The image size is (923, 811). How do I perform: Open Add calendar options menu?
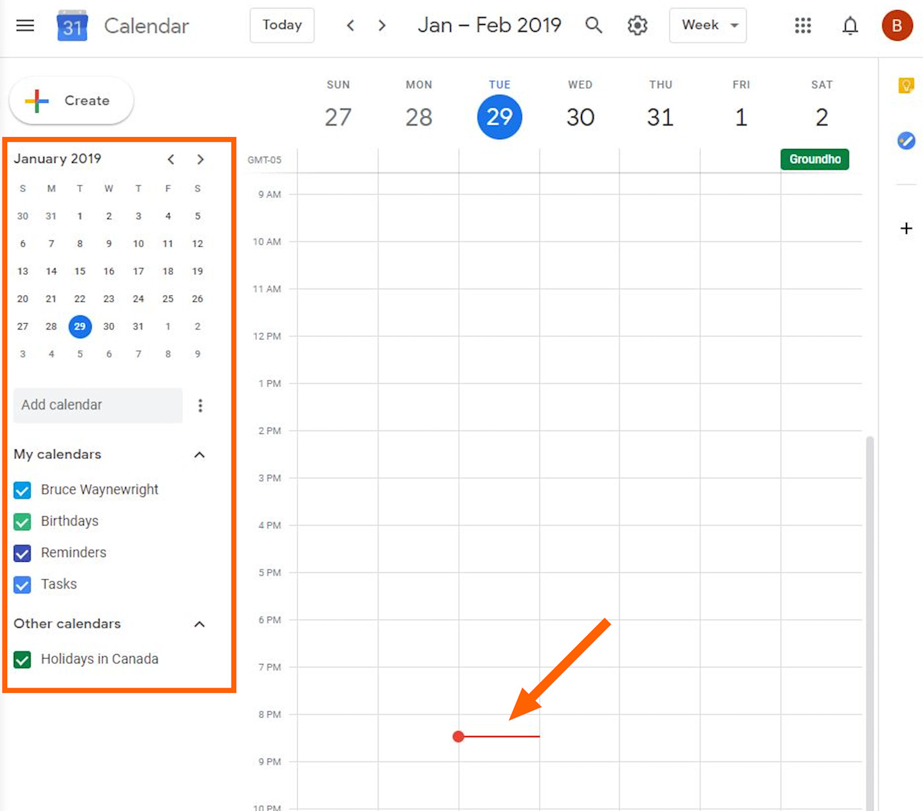click(200, 405)
